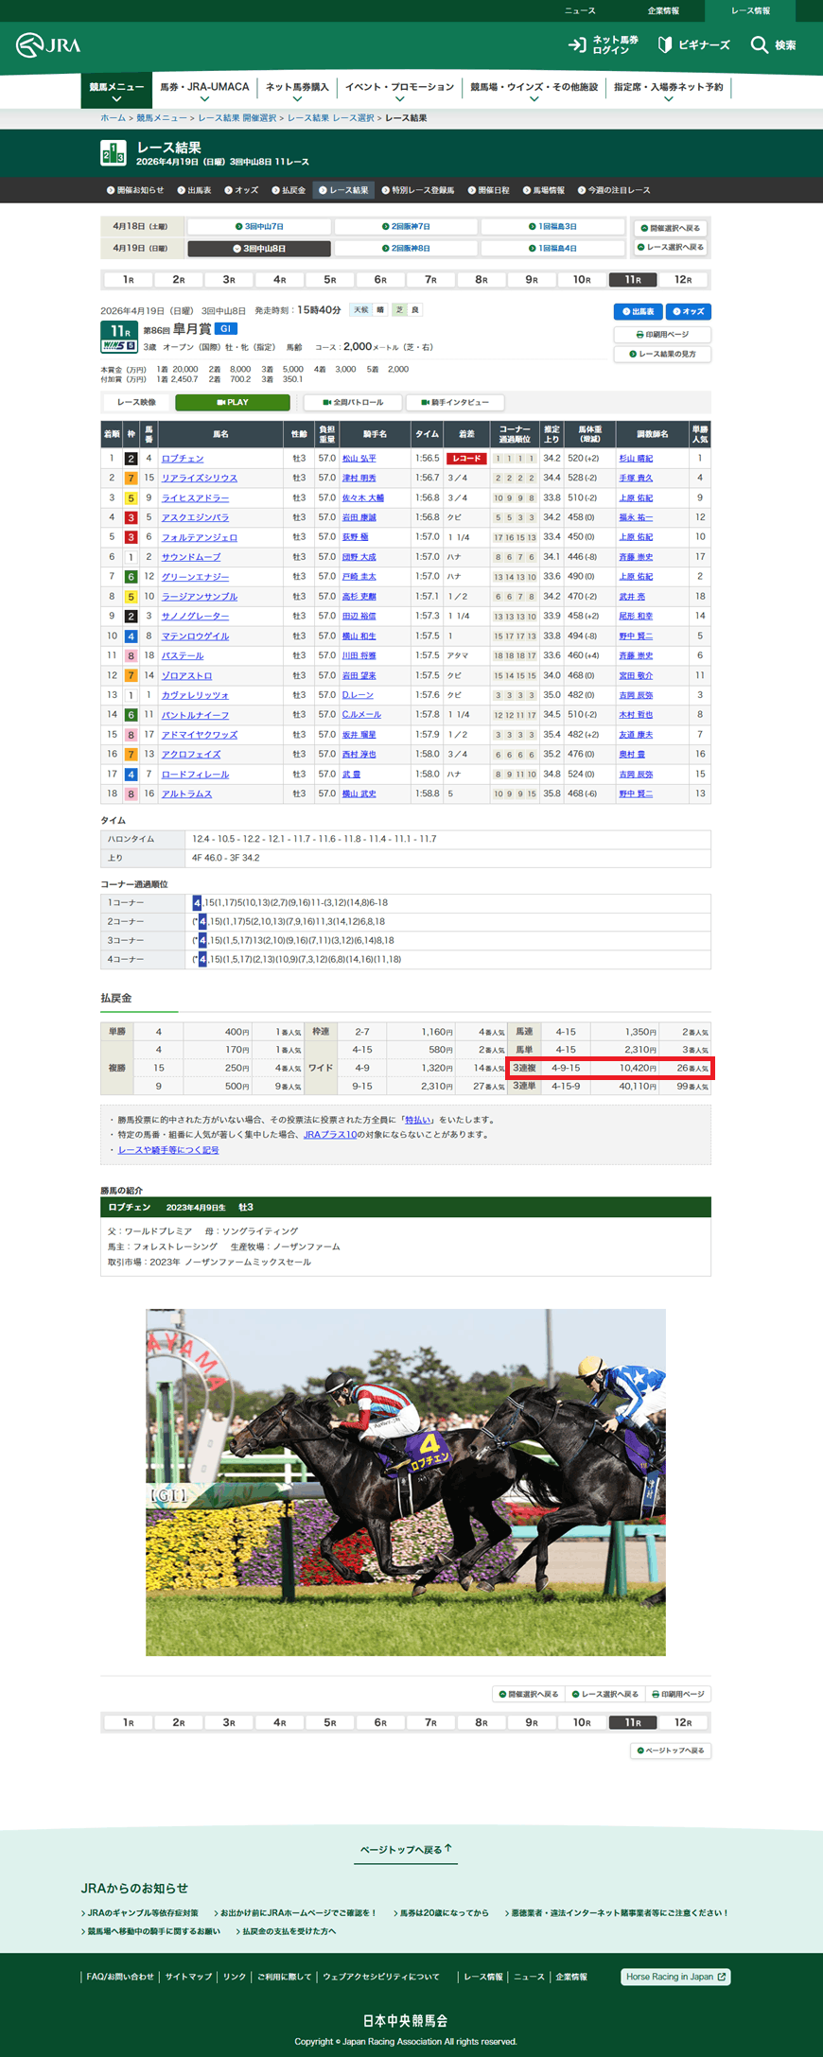The height and width of the screenshot is (2057, 823).
Task: Watch the jockey interview video
Action: click(x=454, y=403)
